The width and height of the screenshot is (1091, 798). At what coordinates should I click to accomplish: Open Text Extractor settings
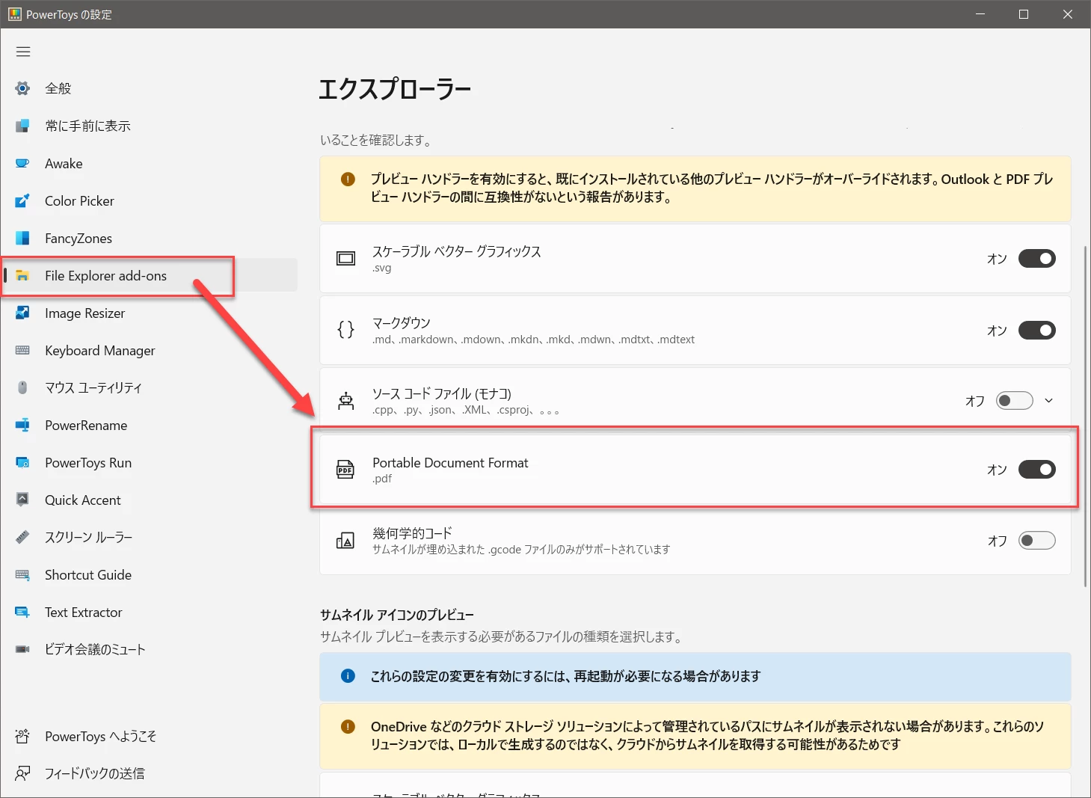click(150, 612)
